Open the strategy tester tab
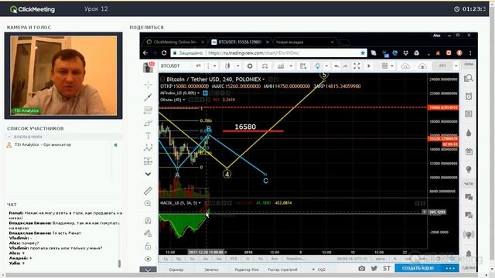This screenshot has width=495, height=278. coord(282,270)
